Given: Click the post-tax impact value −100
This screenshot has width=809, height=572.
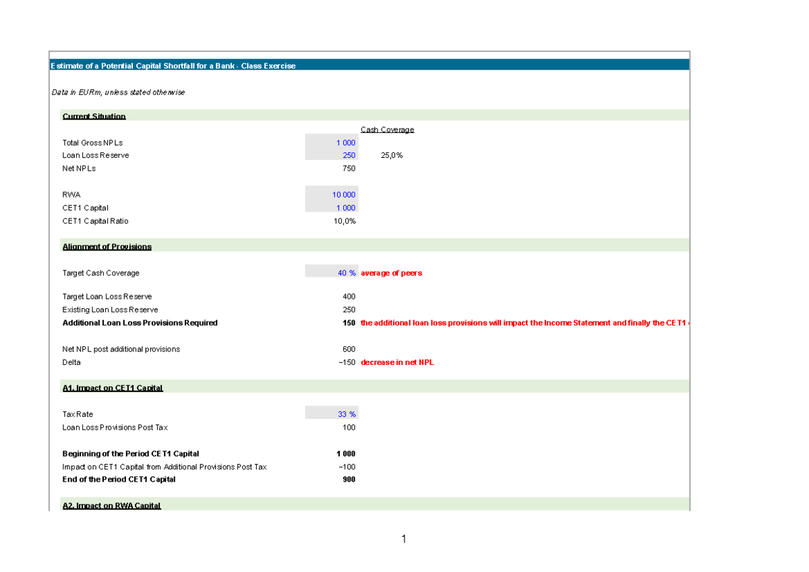Looking at the screenshot, I should pos(347,467).
